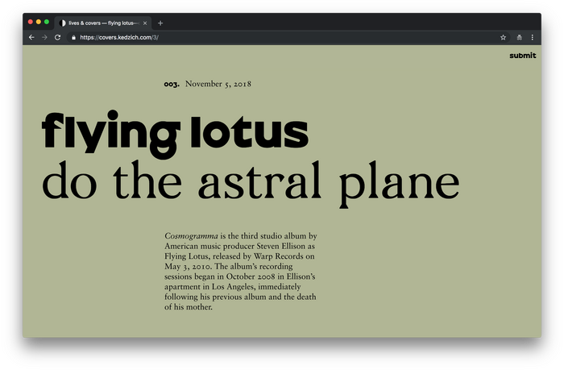Go back to the previous page

pyautogui.click(x=31, y=37)
